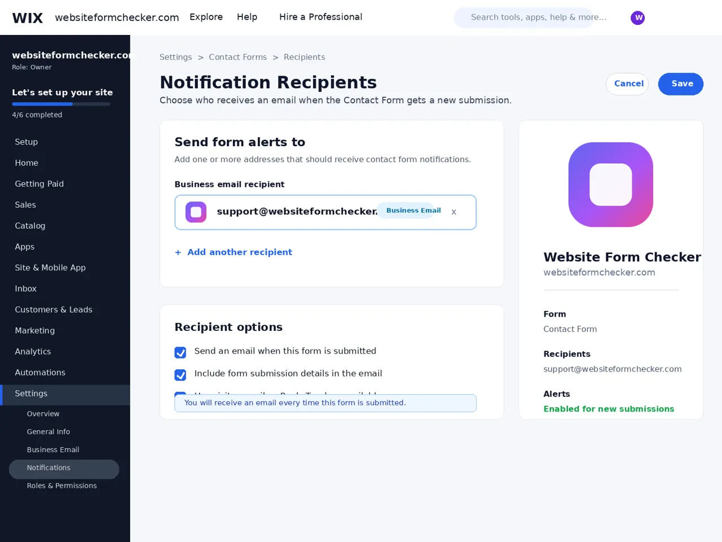Click Hire a Professional
The width and height of the screenshot is (722, 542).
(x=320, y=17)
